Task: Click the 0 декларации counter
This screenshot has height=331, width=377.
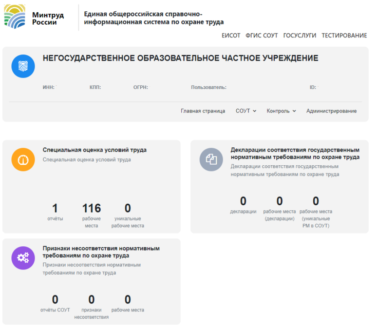Action: (x=243, y=205)
